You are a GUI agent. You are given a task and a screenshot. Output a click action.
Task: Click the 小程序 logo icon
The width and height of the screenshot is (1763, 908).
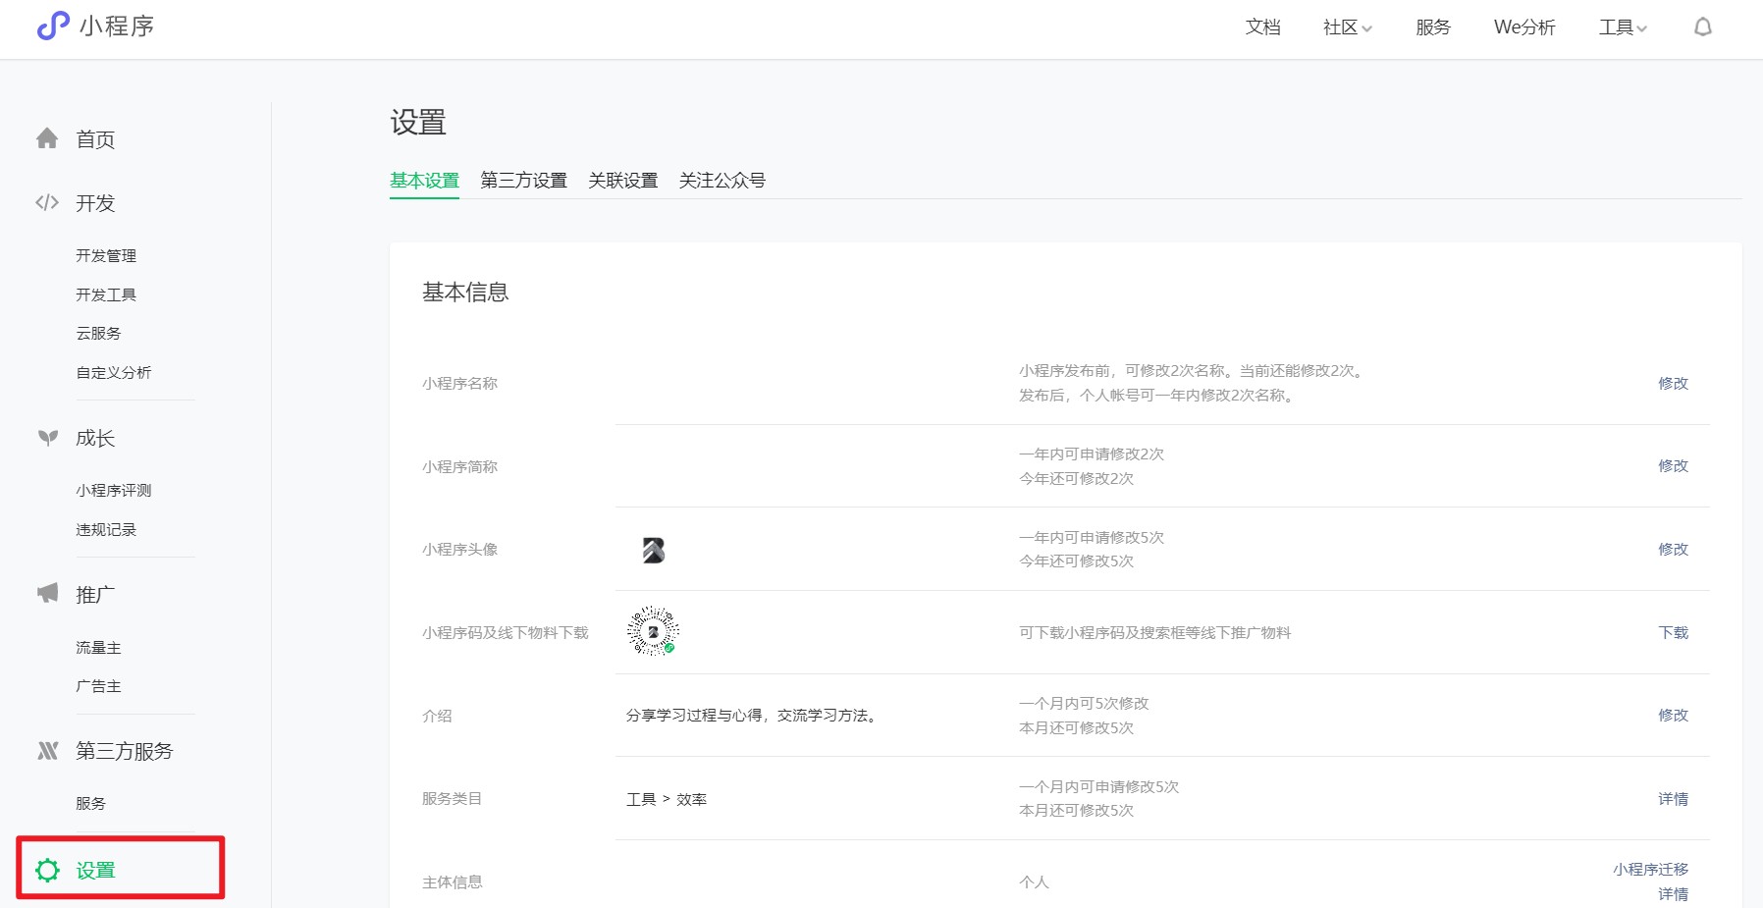(x=53, y=26)
